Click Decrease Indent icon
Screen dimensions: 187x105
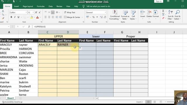pos(57,17)
